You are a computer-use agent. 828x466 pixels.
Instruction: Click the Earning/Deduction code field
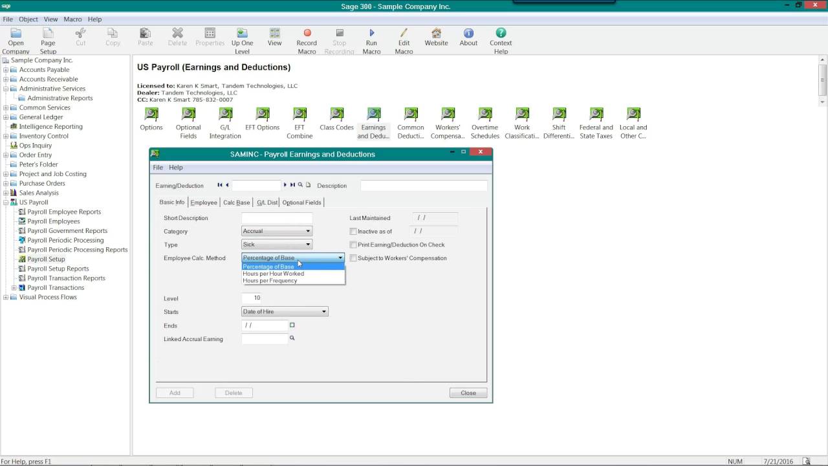coord(256,186)
